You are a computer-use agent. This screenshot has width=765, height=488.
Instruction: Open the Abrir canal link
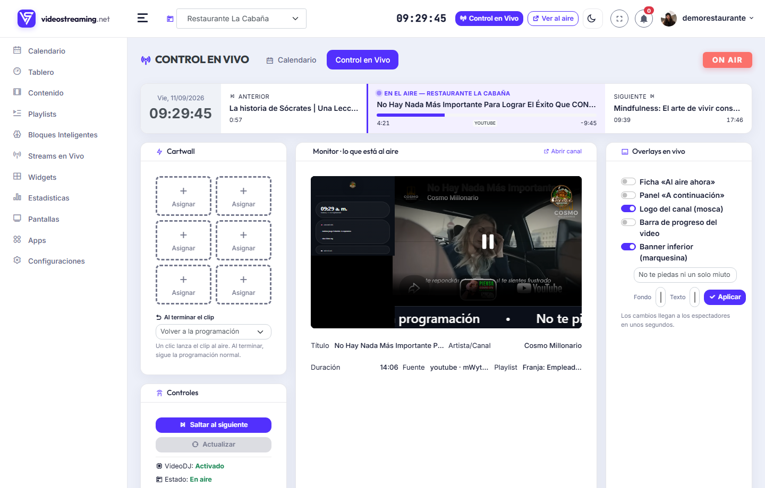coord(563,151)
